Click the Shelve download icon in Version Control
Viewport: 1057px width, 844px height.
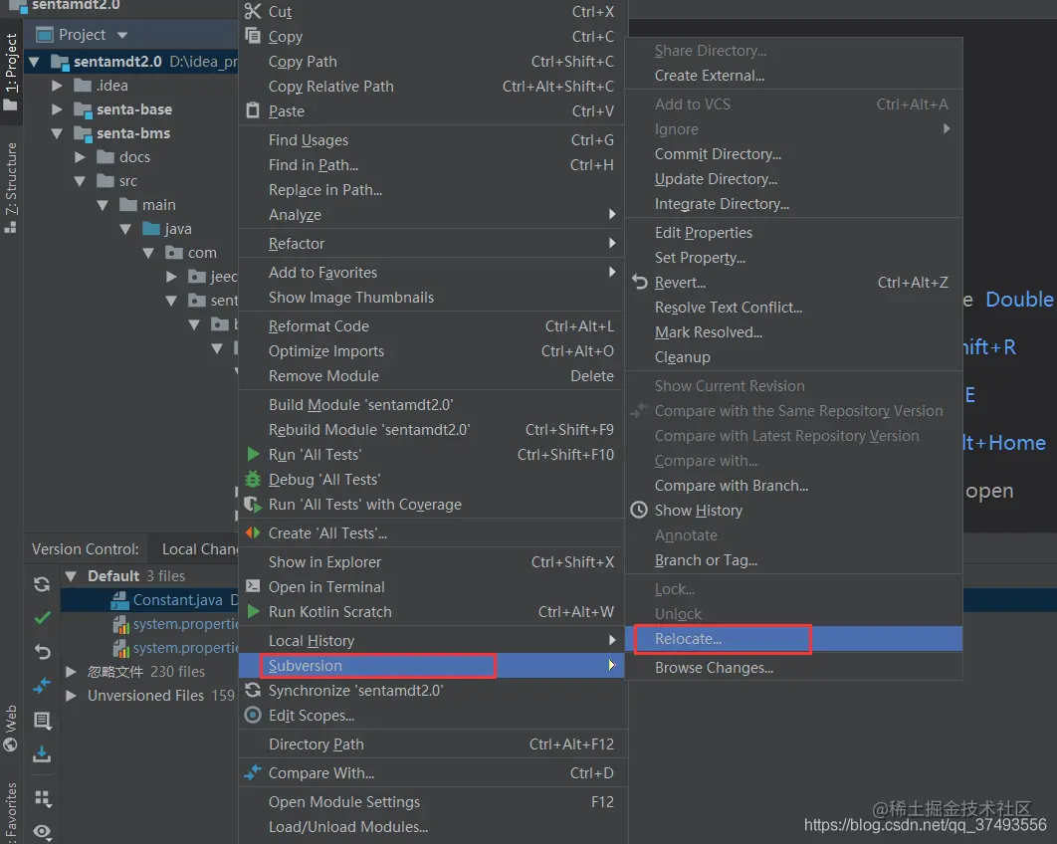[x=42, y=753]
